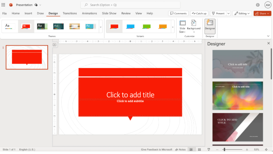
Task: Open Slide Size options
Action: (182, 27)
